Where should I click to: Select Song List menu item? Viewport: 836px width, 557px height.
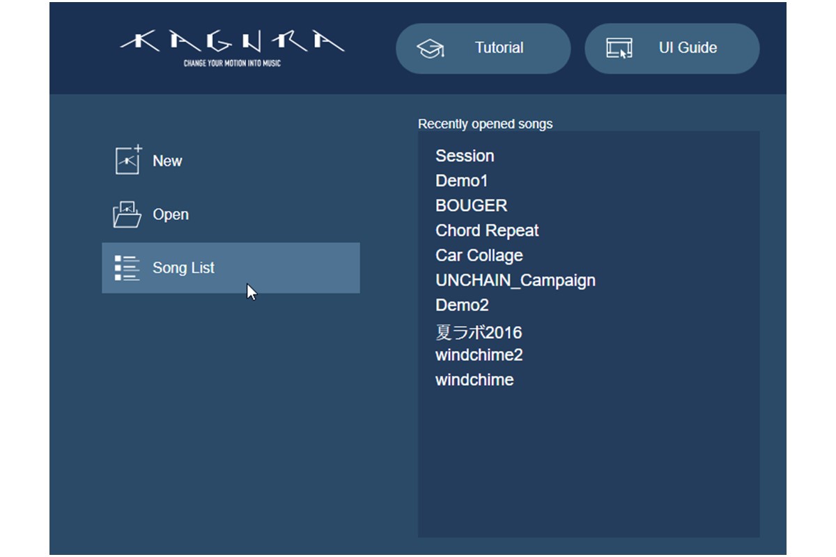click(231, 268)
